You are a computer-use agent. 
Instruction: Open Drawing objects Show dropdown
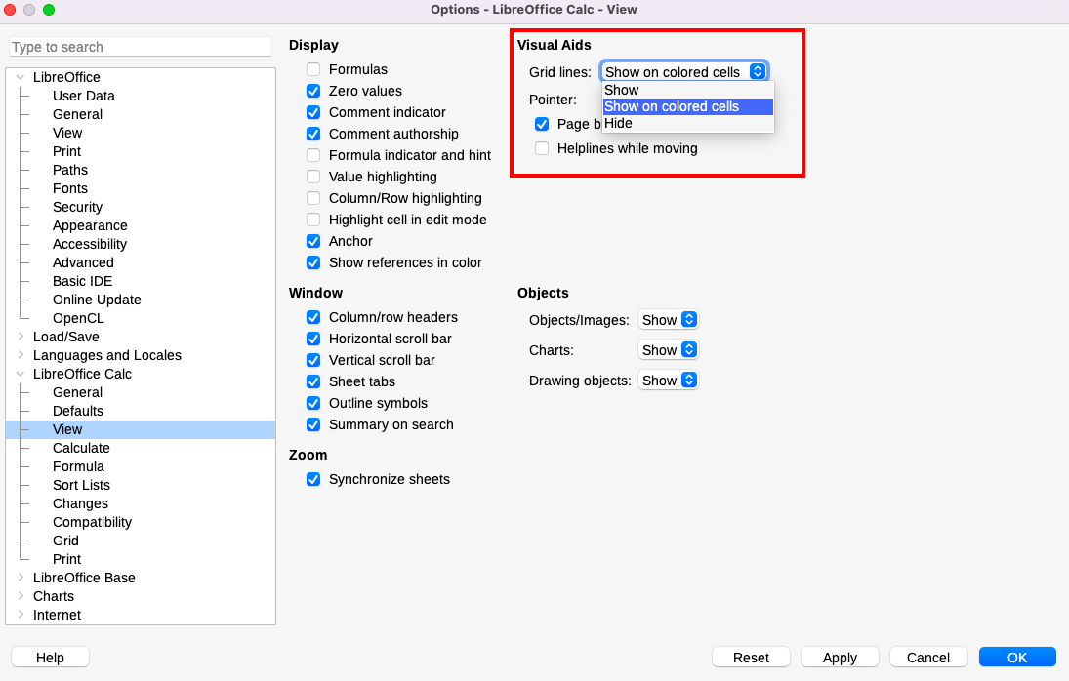click(668, 380)
